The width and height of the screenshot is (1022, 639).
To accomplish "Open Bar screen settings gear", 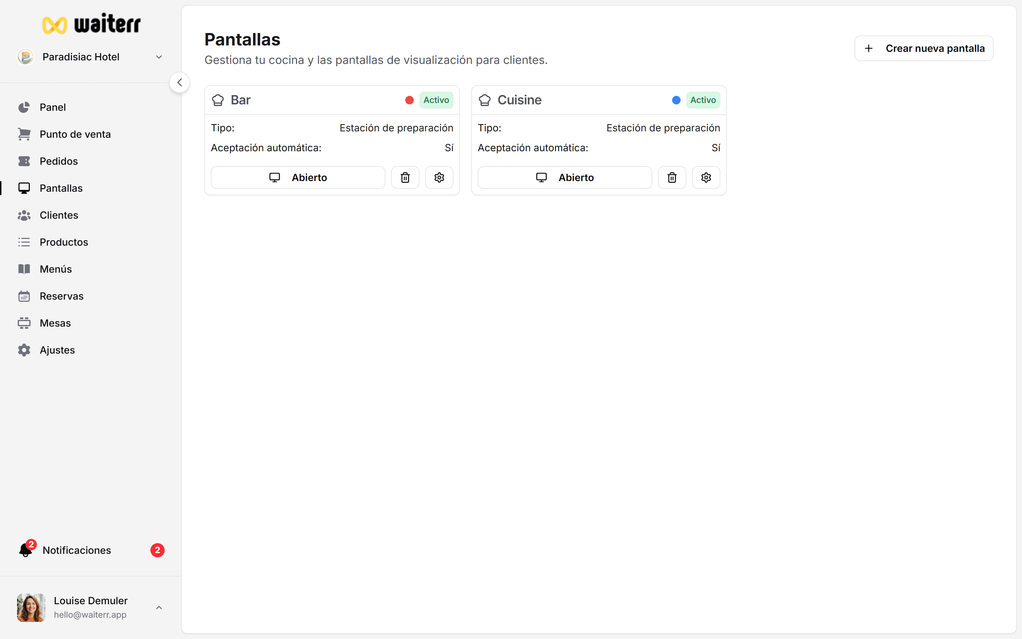I will tap(439, 177).
